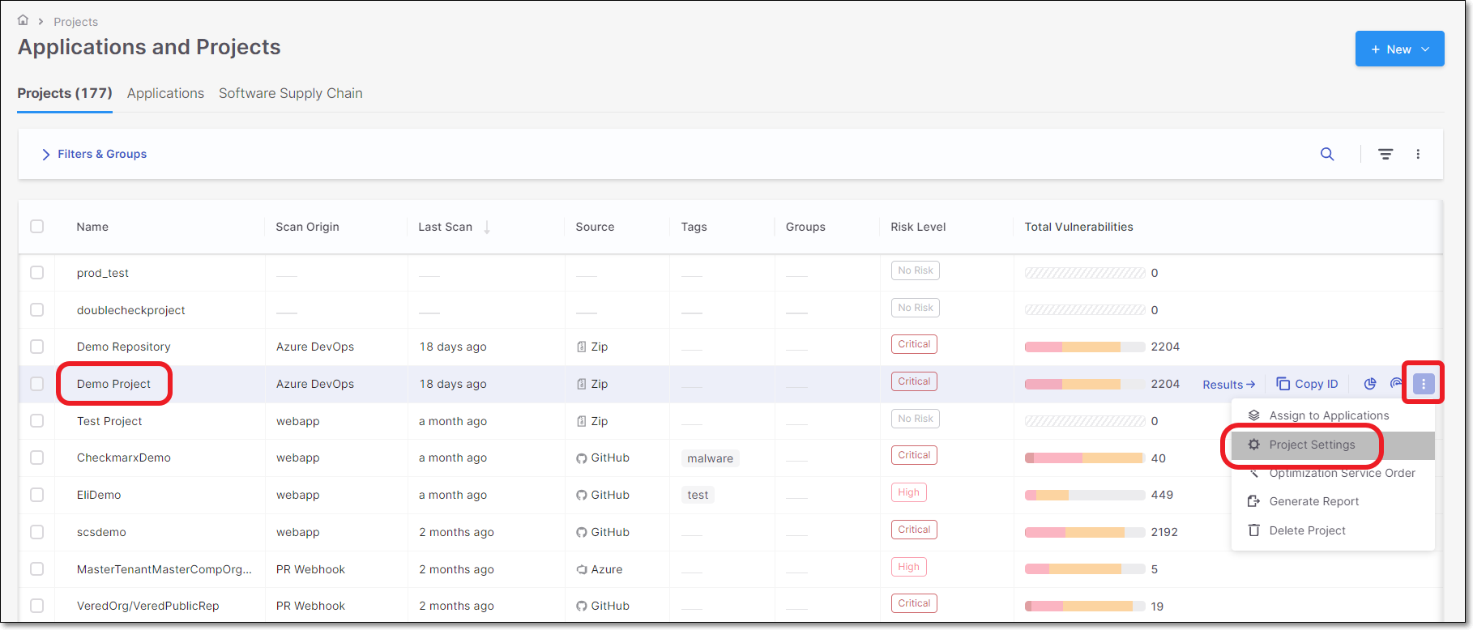This screenshot has height=630, width=1473.
Task: Choose Generate Report from the menu
Action: (1333, 501)
